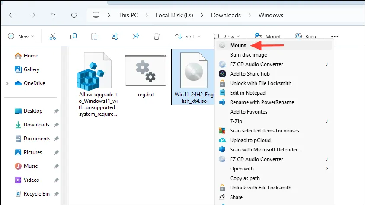The height and width of the screenshot is (205, 365).
Task: Select Scan with Microsoft Defender
Action: [x=274, y=150]
